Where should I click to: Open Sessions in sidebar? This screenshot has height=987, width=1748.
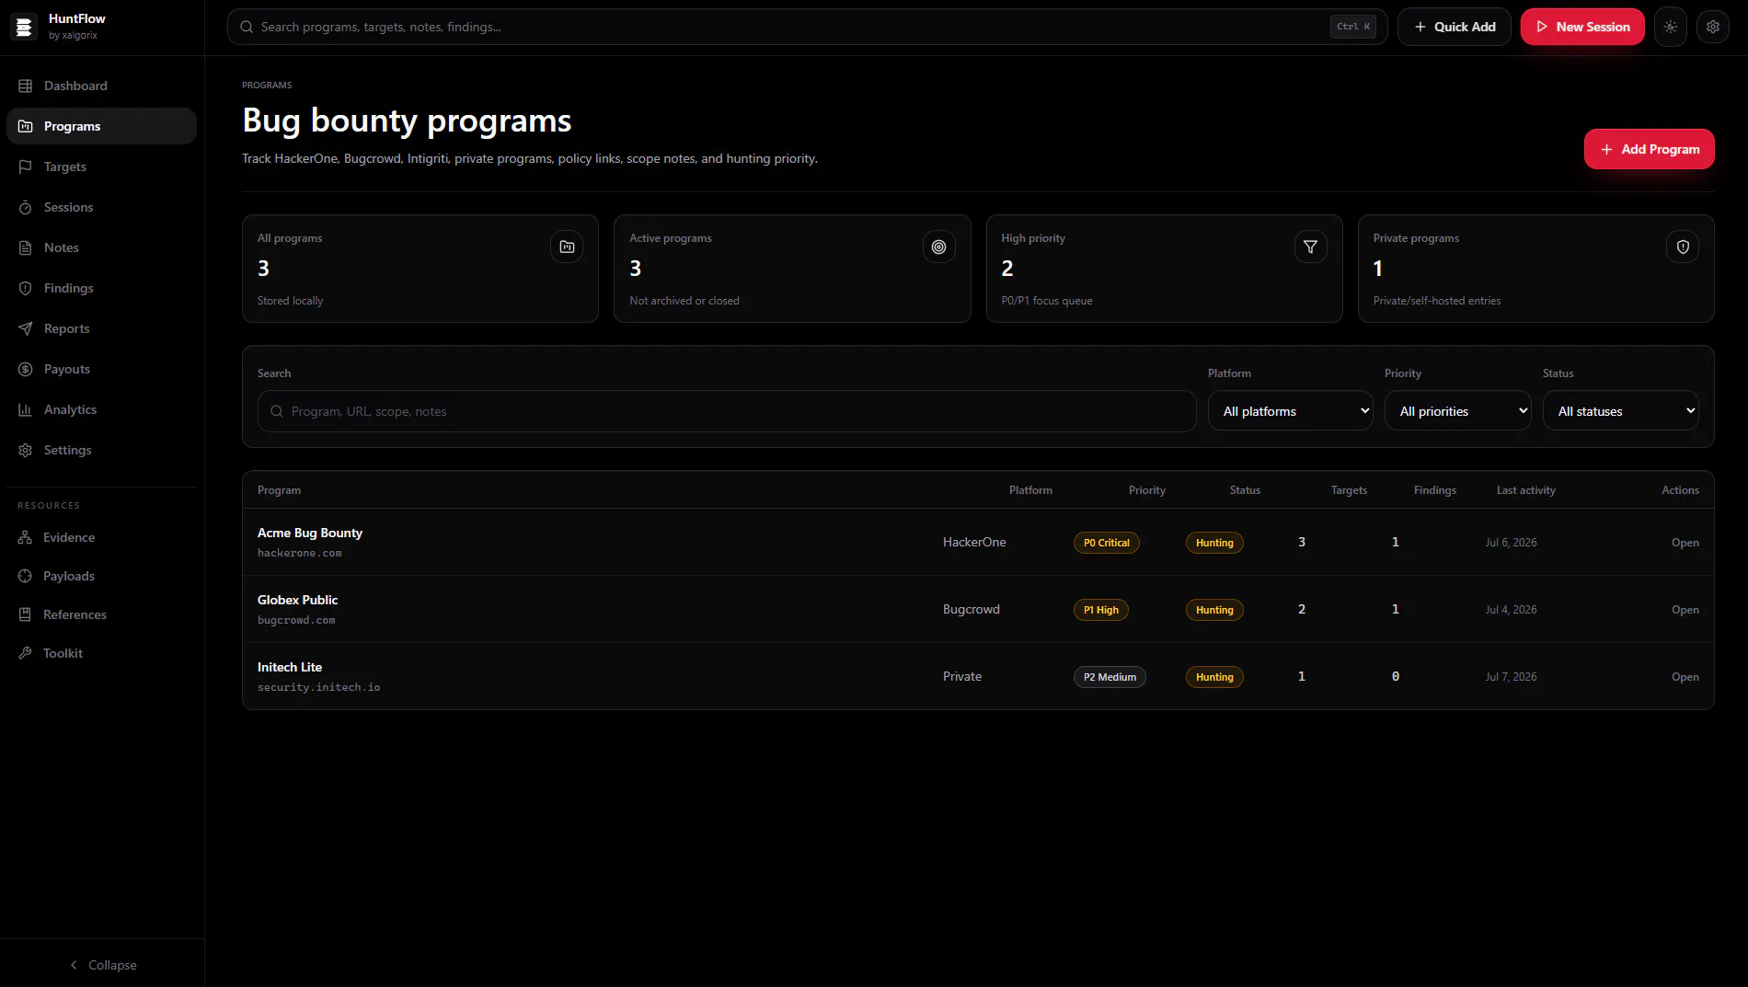pos(101,207)
